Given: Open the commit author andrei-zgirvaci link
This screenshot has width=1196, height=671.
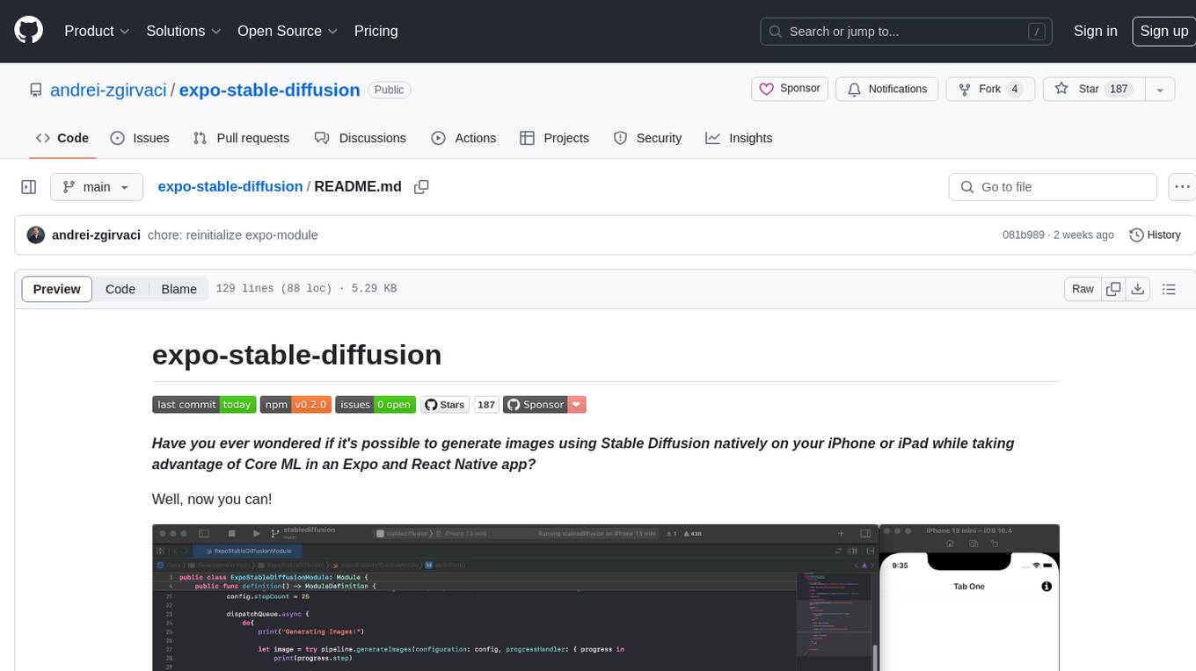Looking at the screenshot, I should click(96, 234).
